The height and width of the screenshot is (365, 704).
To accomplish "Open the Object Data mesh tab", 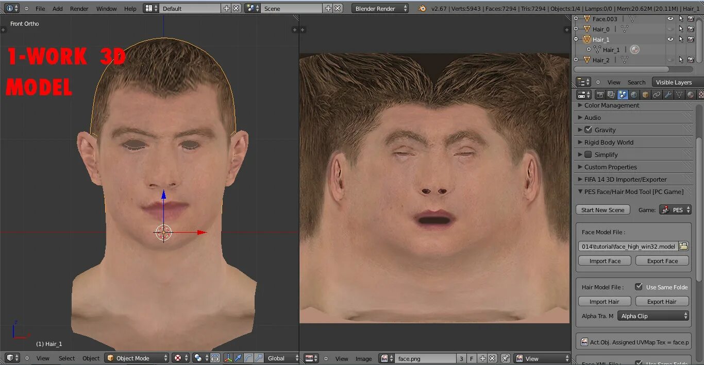I will click(x=679, y=95).
